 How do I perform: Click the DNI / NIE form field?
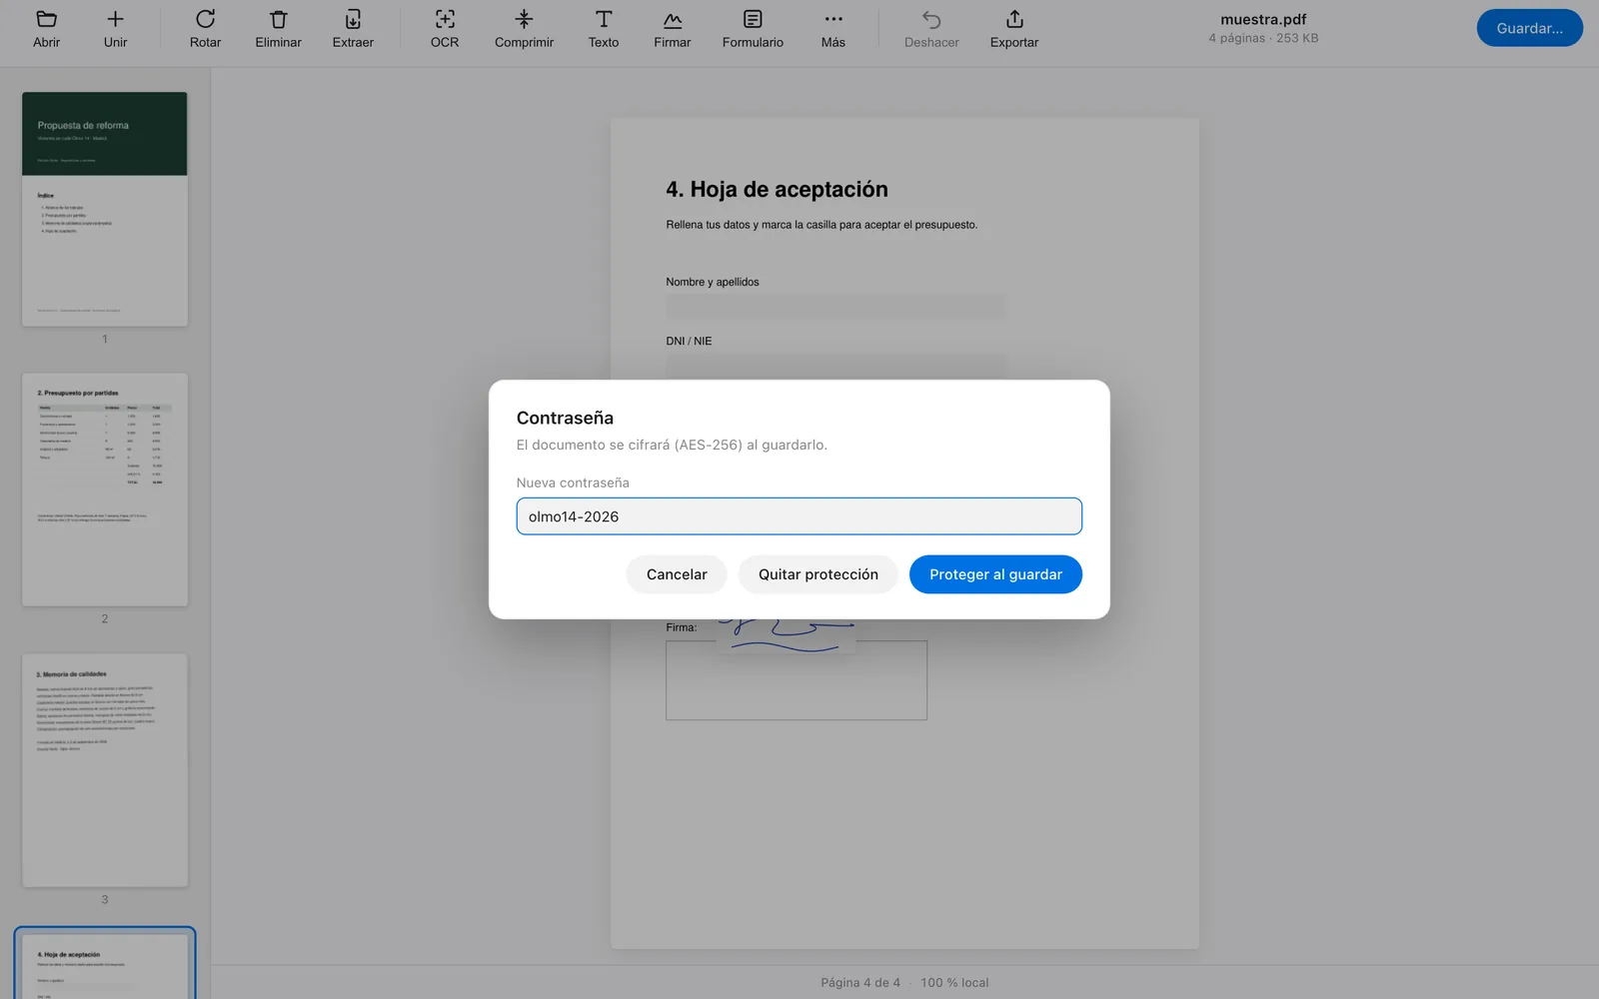pyautogui.click(x=836, y=366)
